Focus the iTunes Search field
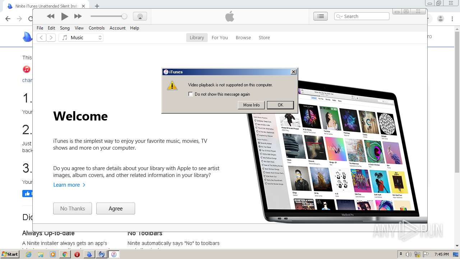 (x=362, y=16)
